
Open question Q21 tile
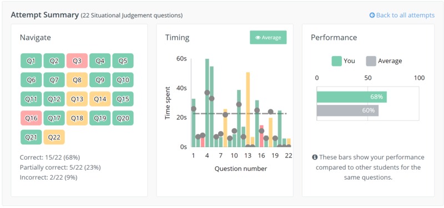point(31,137)
